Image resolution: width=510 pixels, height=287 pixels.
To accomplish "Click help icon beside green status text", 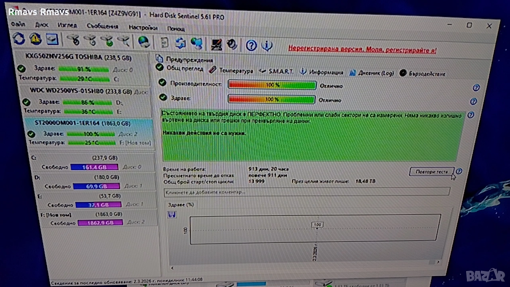I will pos(471,115).
